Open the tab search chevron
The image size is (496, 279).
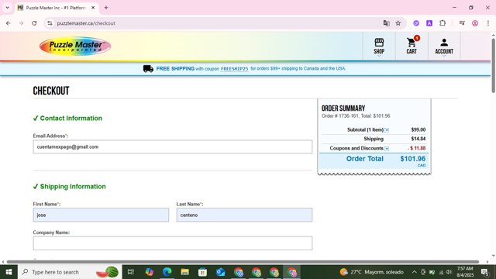(7, 8)
